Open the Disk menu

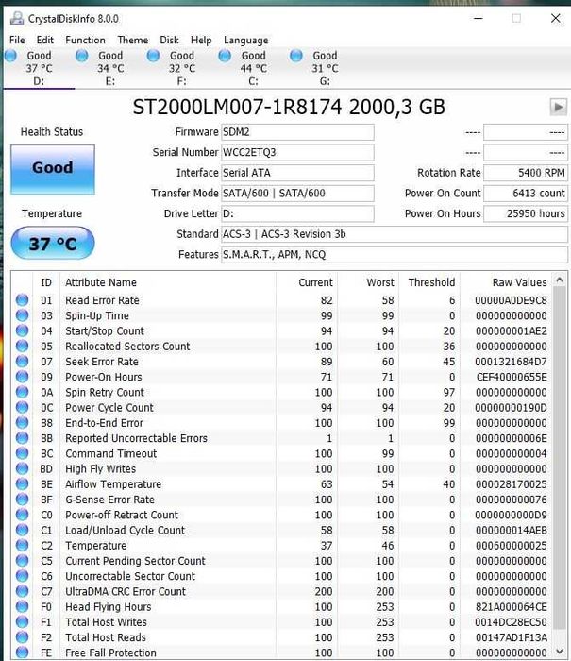[x=169, y=40]
